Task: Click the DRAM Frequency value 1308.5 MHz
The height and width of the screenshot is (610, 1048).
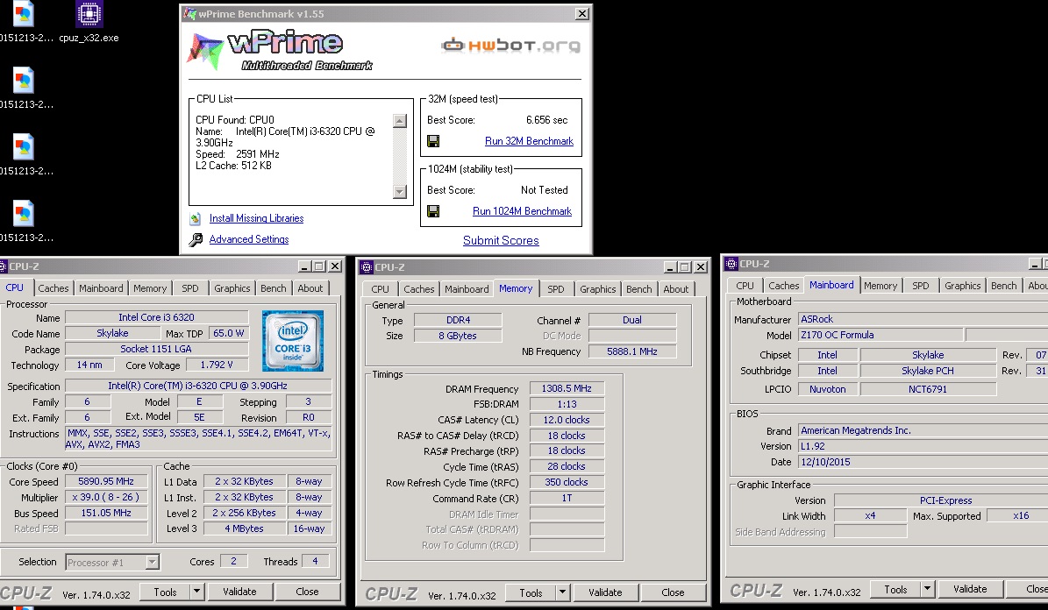Action: [x=567, y=388]
